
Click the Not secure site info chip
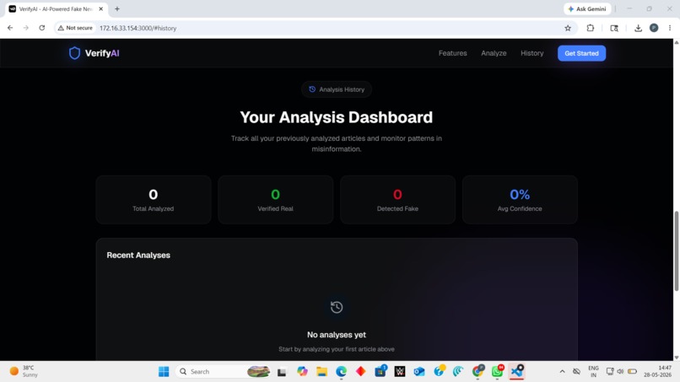coord(75,28)
